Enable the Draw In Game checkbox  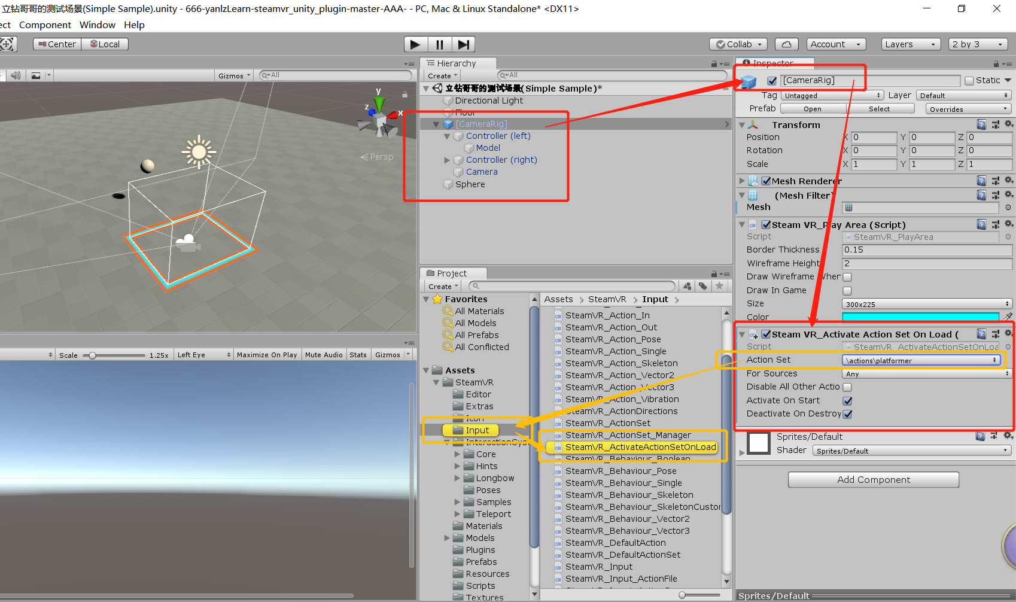tap(847, 290)
